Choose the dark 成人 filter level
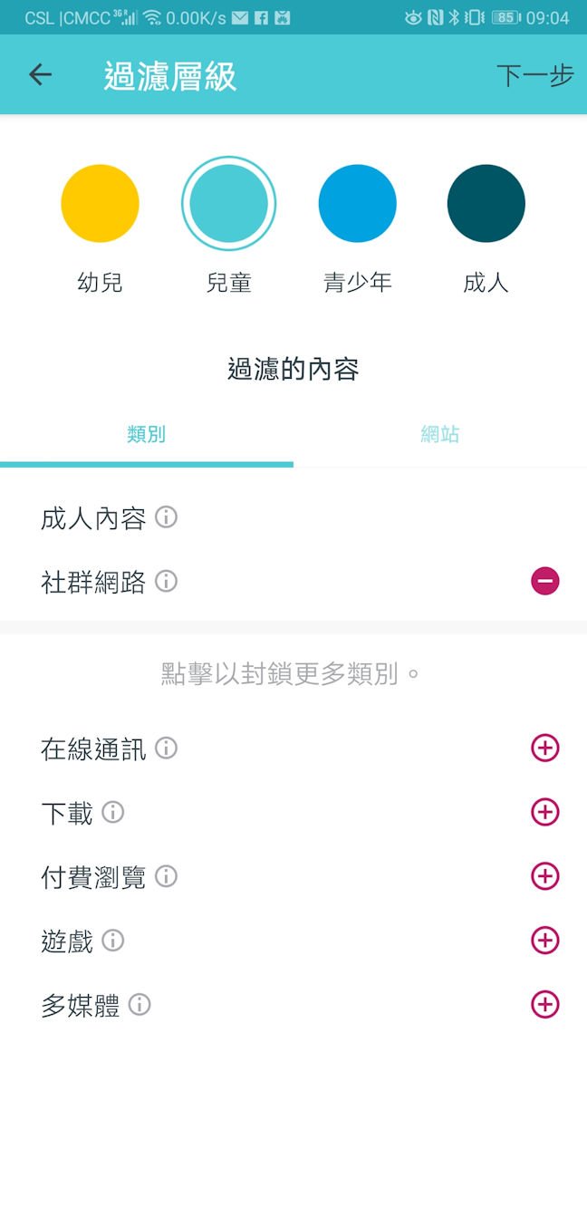This screenshot has height=1207, width=587. pyautogui.click(x=486, y=203)
